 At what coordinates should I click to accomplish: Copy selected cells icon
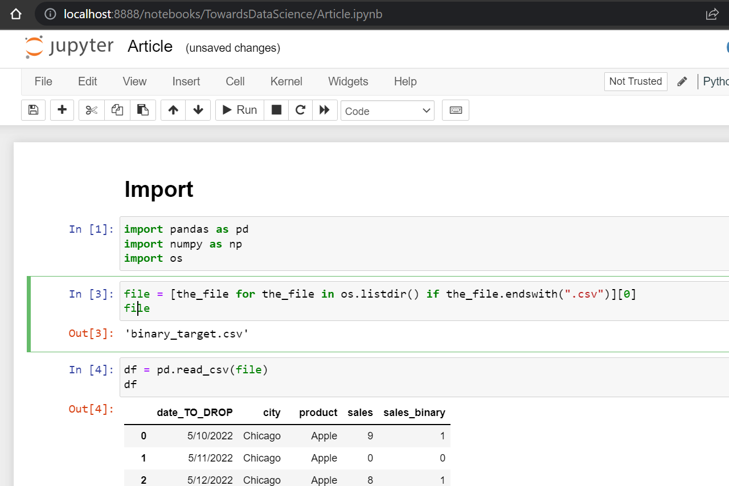(x=117, y=110)
